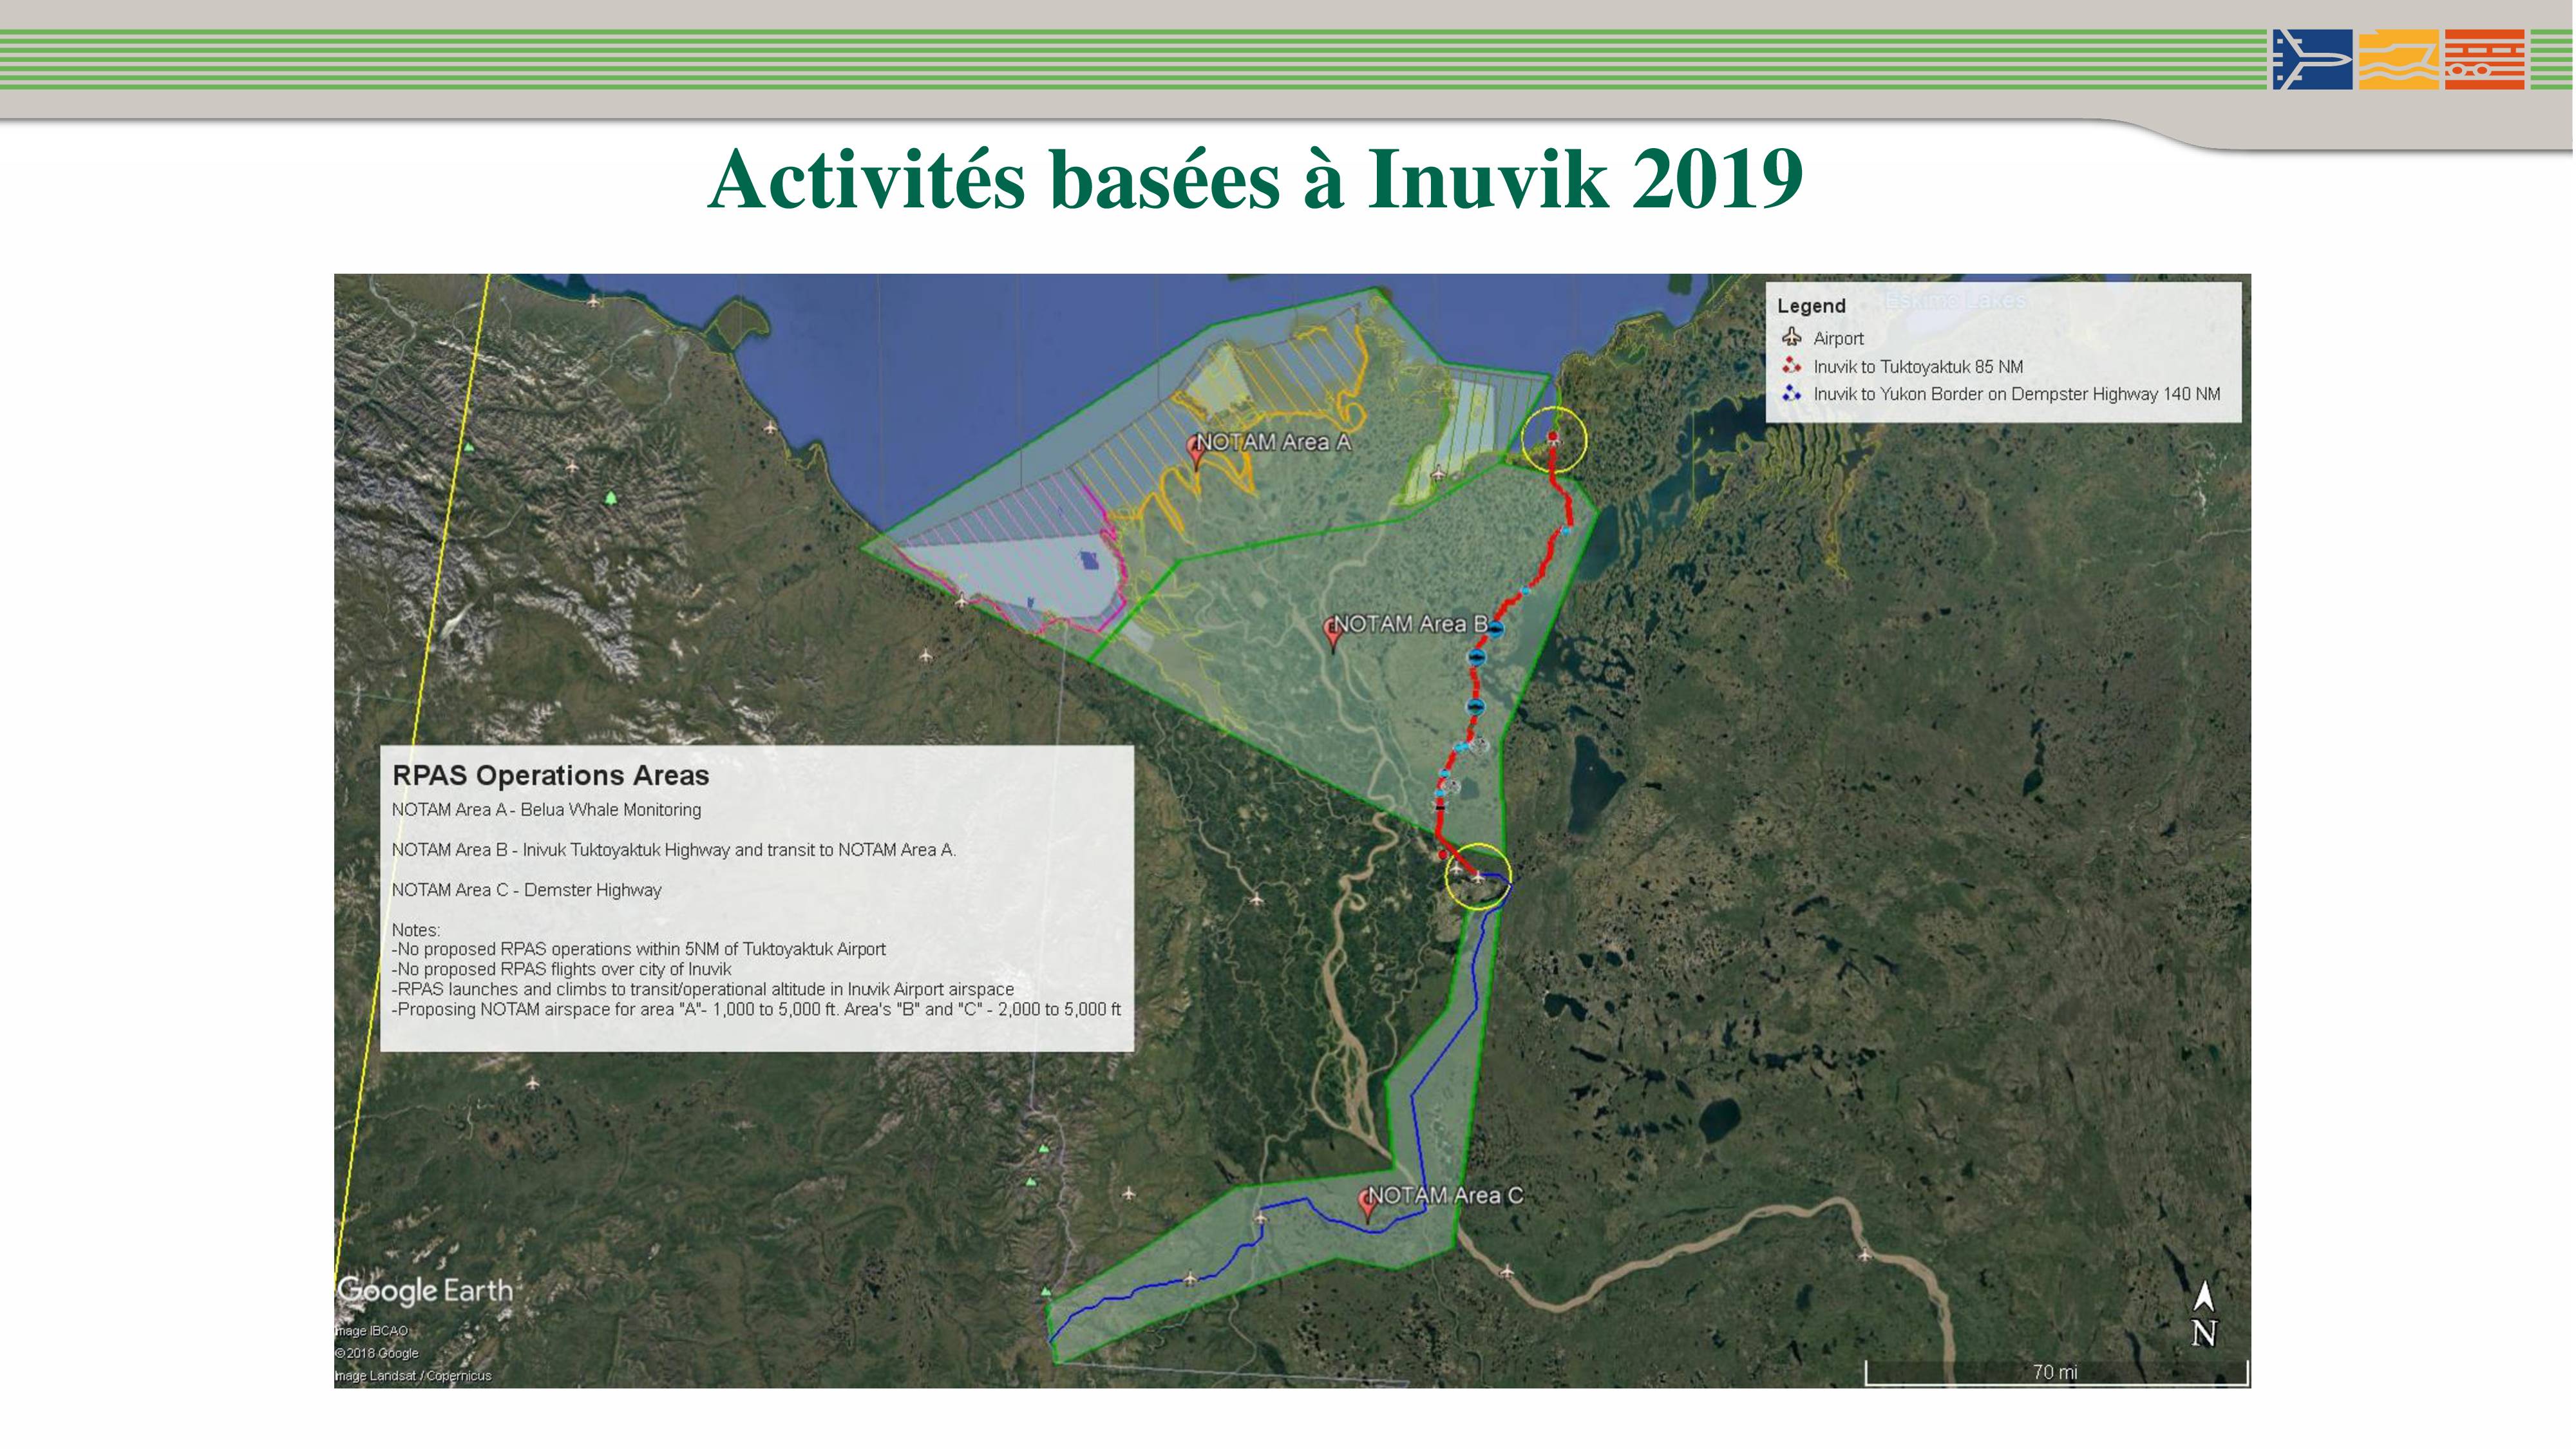Click the 'NOTAM Area C' map label
2576x1449 pixels.
pos(1445,1195)
